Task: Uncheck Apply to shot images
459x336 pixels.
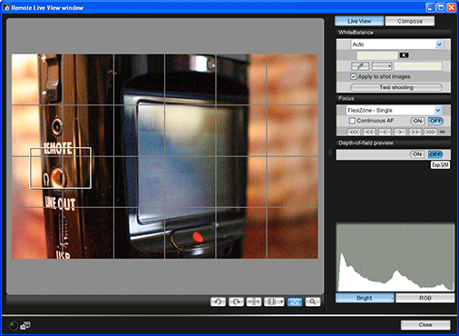Action: [x=354, y=76]
